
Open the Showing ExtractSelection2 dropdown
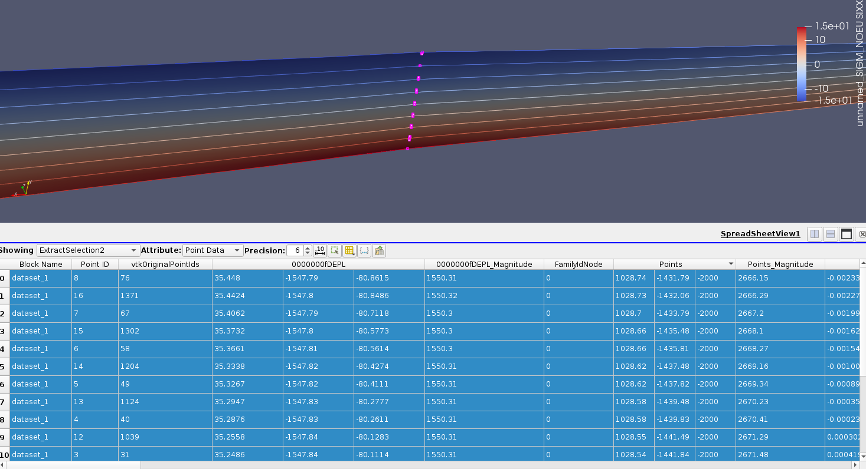click(x=88, y=250)
